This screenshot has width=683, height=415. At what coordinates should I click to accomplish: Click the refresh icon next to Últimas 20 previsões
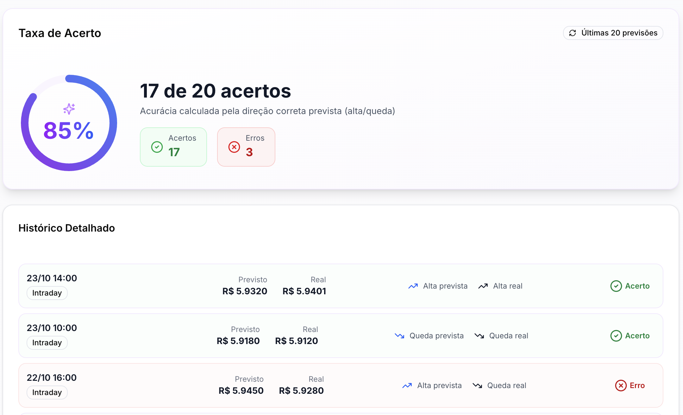(x=573, y=33)
